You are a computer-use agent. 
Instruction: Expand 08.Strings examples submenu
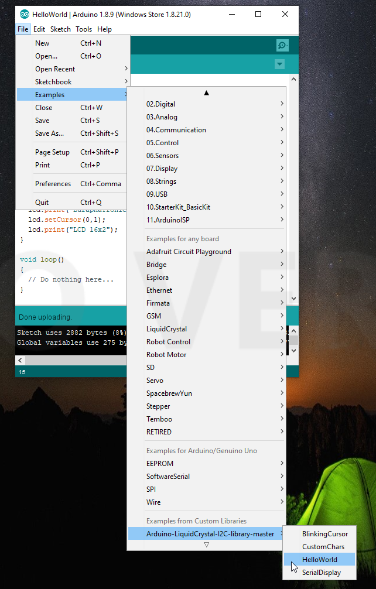click(x=206, y=181)
